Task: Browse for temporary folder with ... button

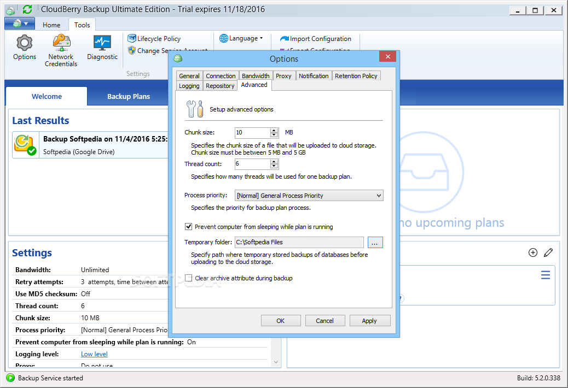Action: pos(375,242)
